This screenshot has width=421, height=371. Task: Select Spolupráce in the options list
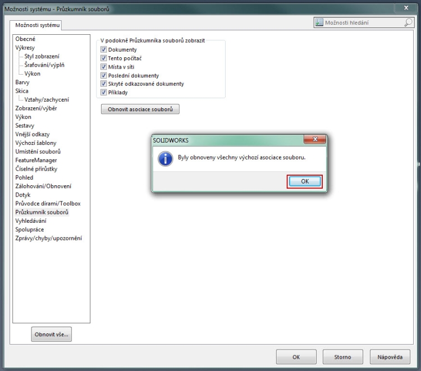[x=30, y=230]
